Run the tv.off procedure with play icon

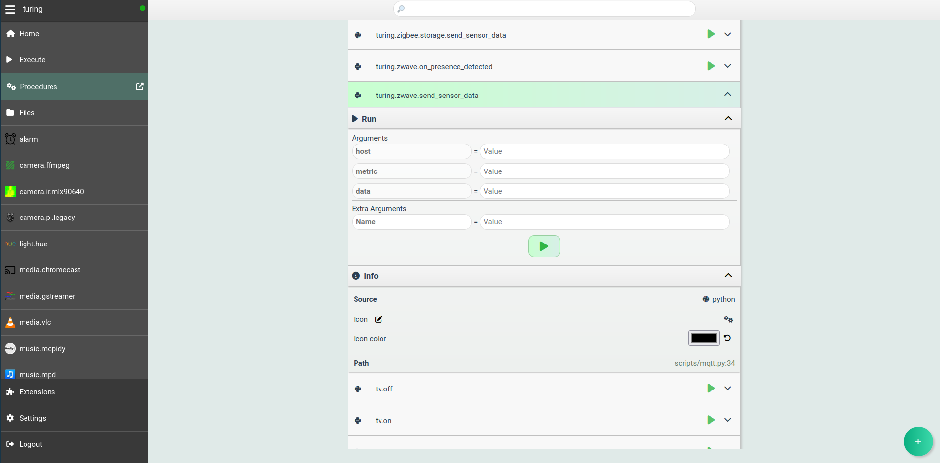pyautogui.click(x=711, y=389)
